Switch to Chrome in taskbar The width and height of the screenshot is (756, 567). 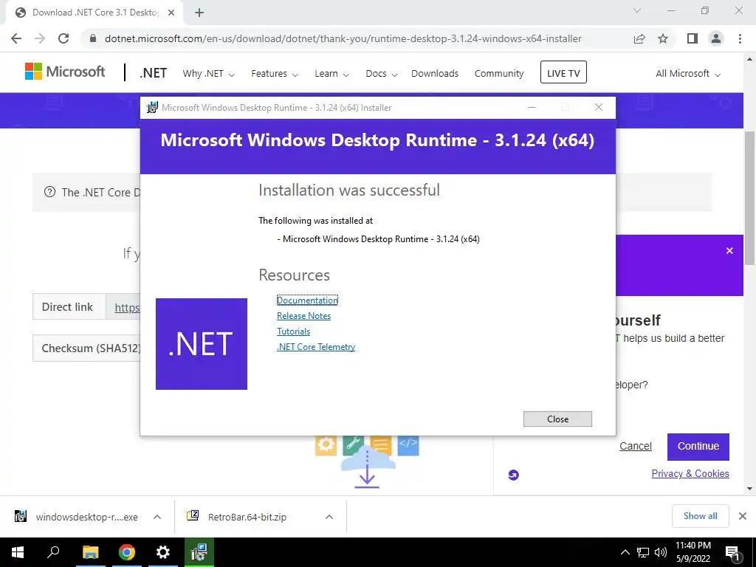tap(127, 552)
